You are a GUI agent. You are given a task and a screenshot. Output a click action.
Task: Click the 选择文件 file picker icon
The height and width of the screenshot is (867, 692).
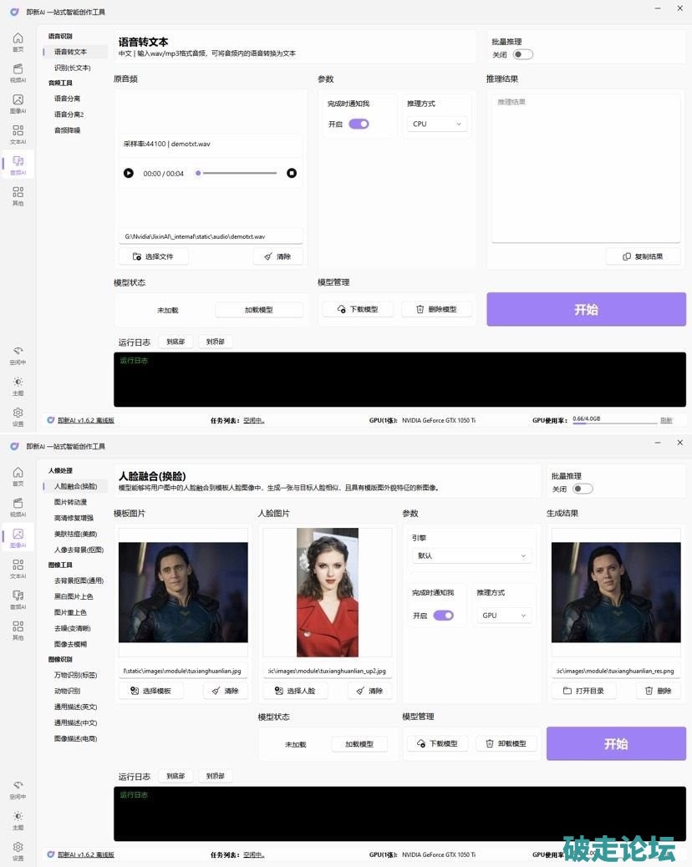(x=154, y=256)
